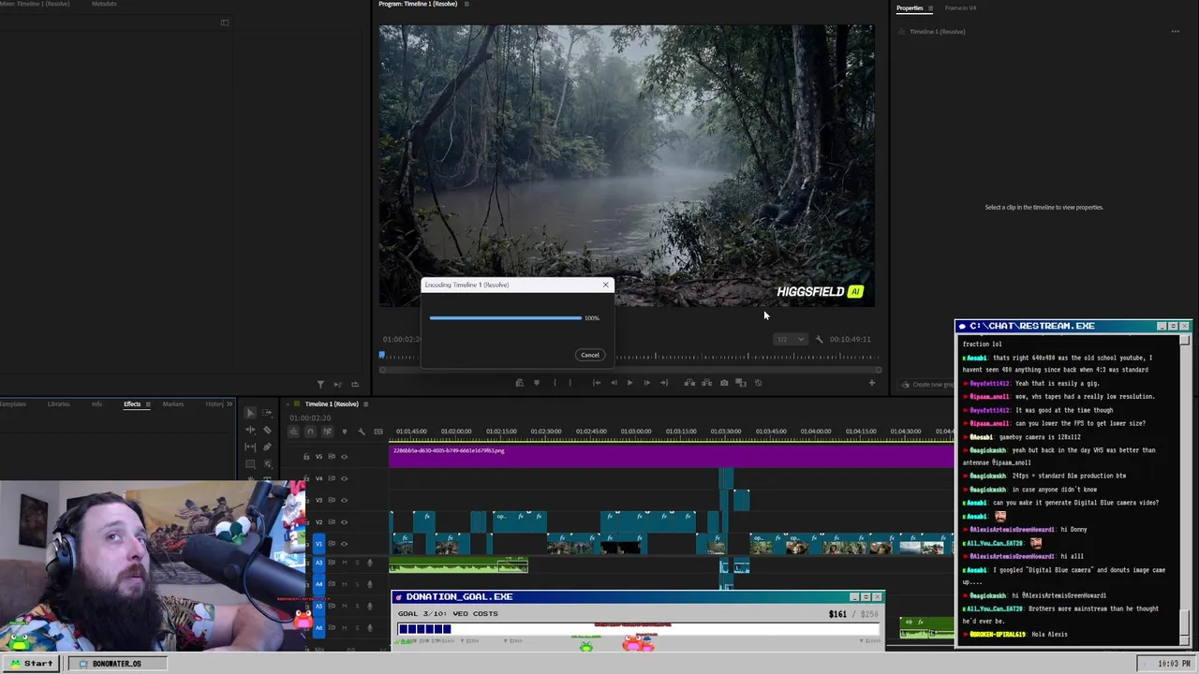Toggle V2 track output eye
Viewport: 1199px width, 674px height.
(x=344, y=522)
